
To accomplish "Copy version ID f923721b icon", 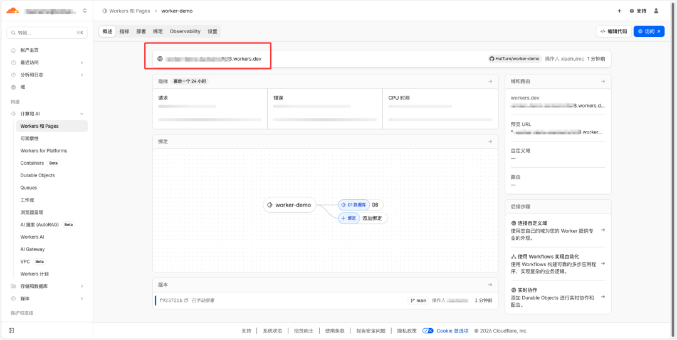I will pos(186,301).
